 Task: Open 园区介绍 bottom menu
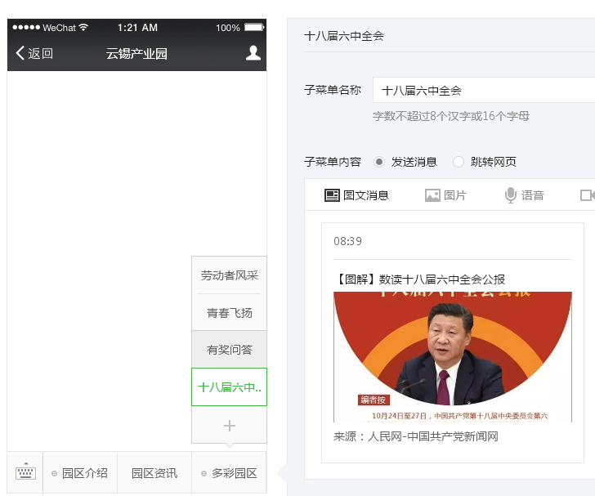pos(80,473)
